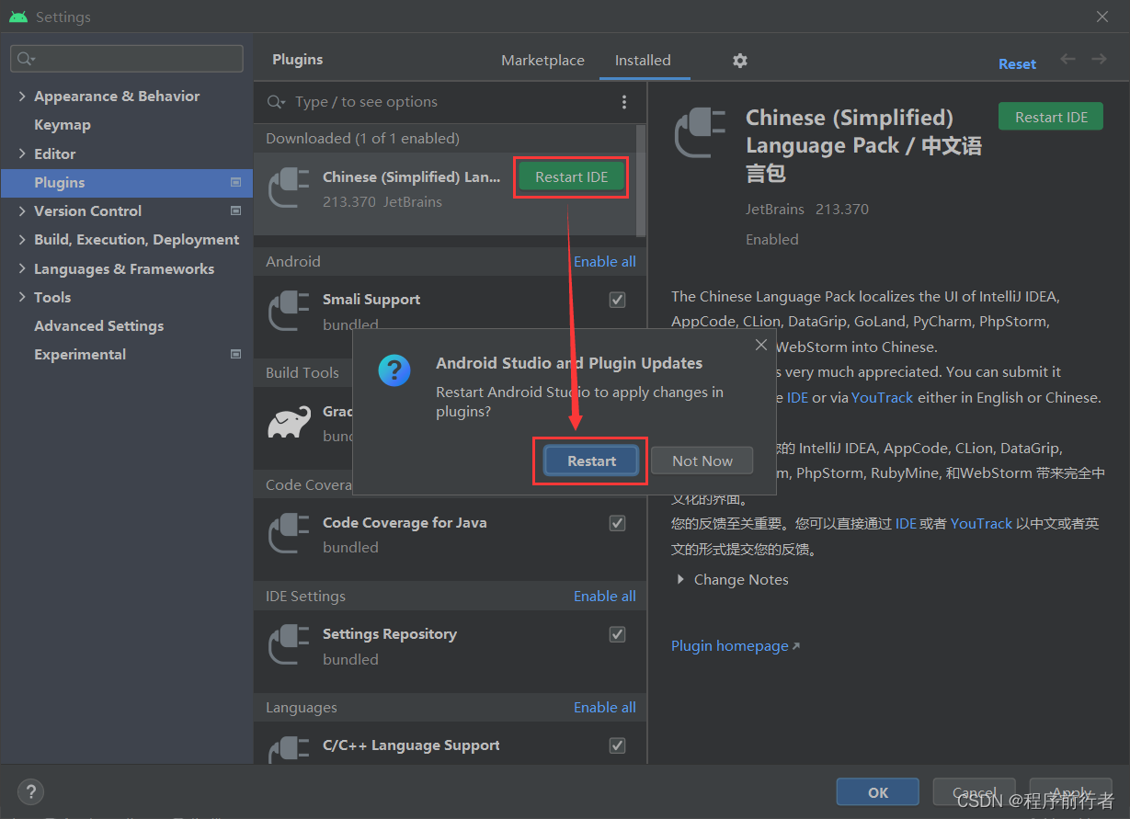Toggle the Smali Support checkbox
The width and height of the screenshot is (1130, 819).
coord(618,300)
